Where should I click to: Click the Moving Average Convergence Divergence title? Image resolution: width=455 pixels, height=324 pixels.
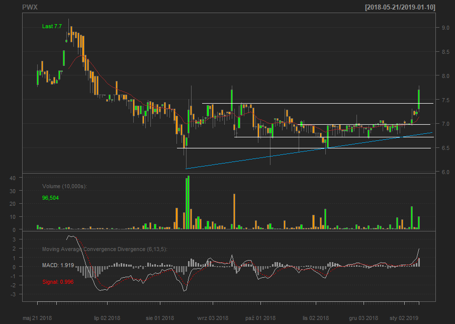coord(105,249)
